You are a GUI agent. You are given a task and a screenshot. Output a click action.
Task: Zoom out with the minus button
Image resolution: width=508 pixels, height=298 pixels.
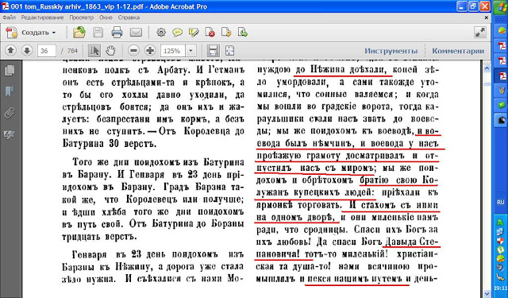coord(133,51)
